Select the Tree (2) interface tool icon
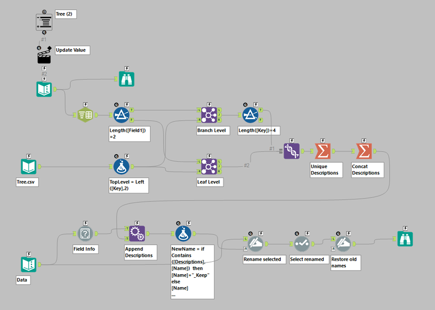 click(x=44, y=22)
